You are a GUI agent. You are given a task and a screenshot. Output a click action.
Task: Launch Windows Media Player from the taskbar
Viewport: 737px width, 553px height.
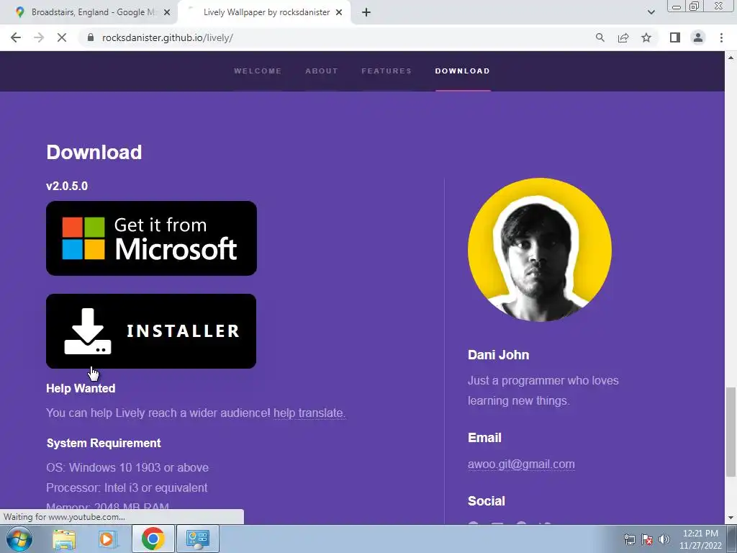coord(107,539)
